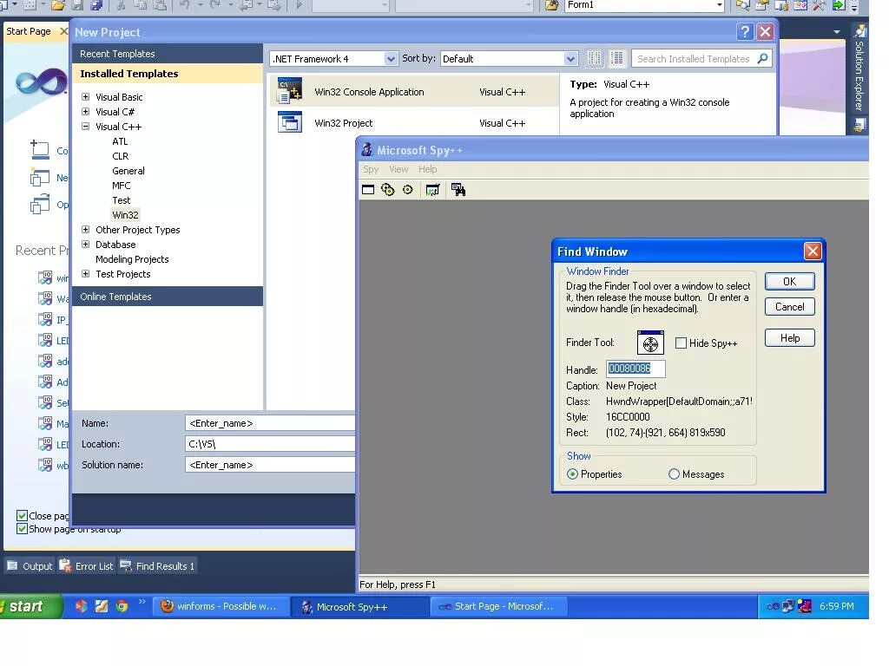This screenshot has height=666, width=889.
Task: Click the project Name input field
Action: click(270, 423)
